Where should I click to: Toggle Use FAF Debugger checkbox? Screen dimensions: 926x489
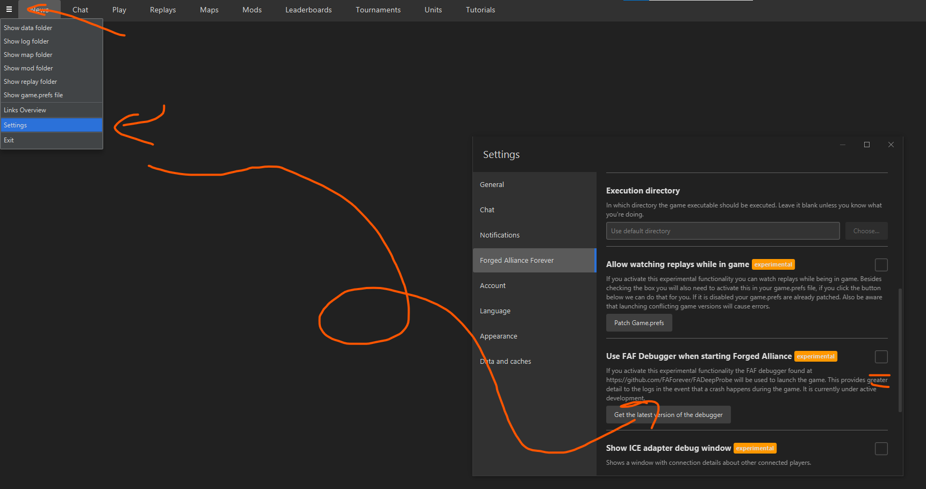point(881,357)
